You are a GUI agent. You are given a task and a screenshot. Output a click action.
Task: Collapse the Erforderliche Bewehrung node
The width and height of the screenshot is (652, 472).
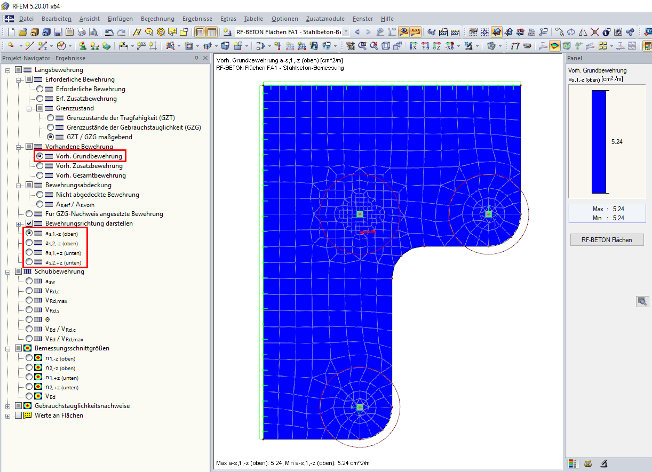(19, 79)
